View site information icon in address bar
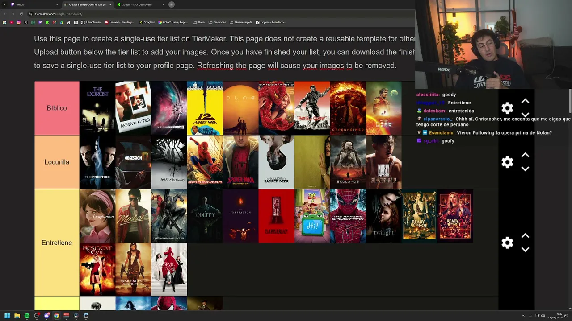Viewport: 572px width, 321px height. click(x=31, y=14)
